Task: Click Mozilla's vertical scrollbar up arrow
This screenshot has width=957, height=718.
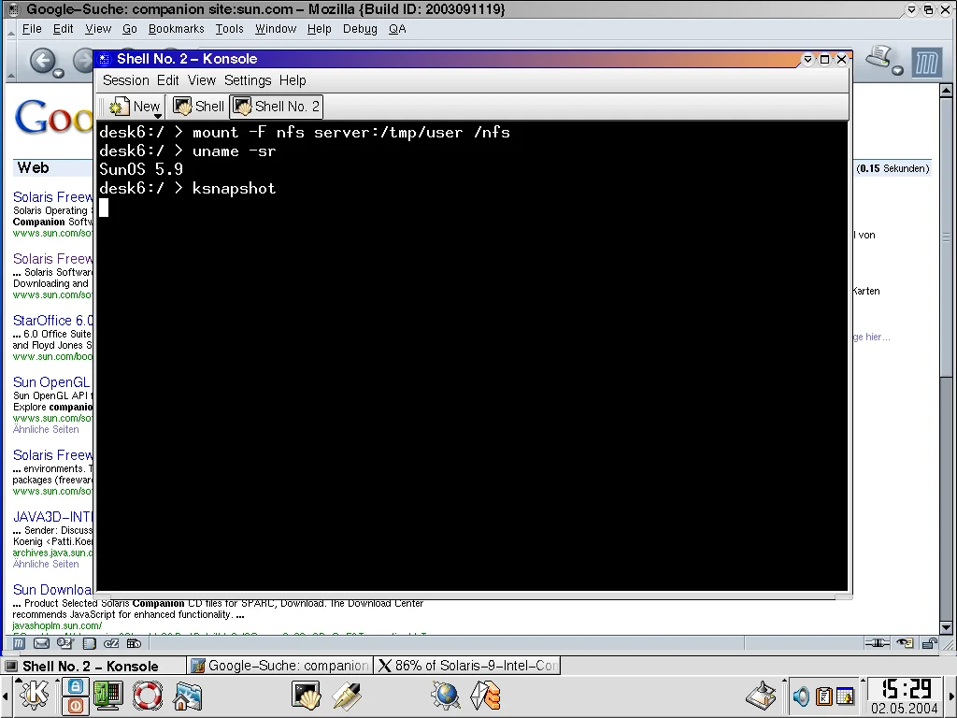Action: 946,91
